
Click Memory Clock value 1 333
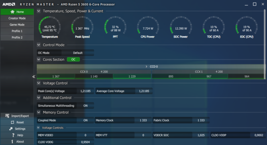[x=143, y=120]
